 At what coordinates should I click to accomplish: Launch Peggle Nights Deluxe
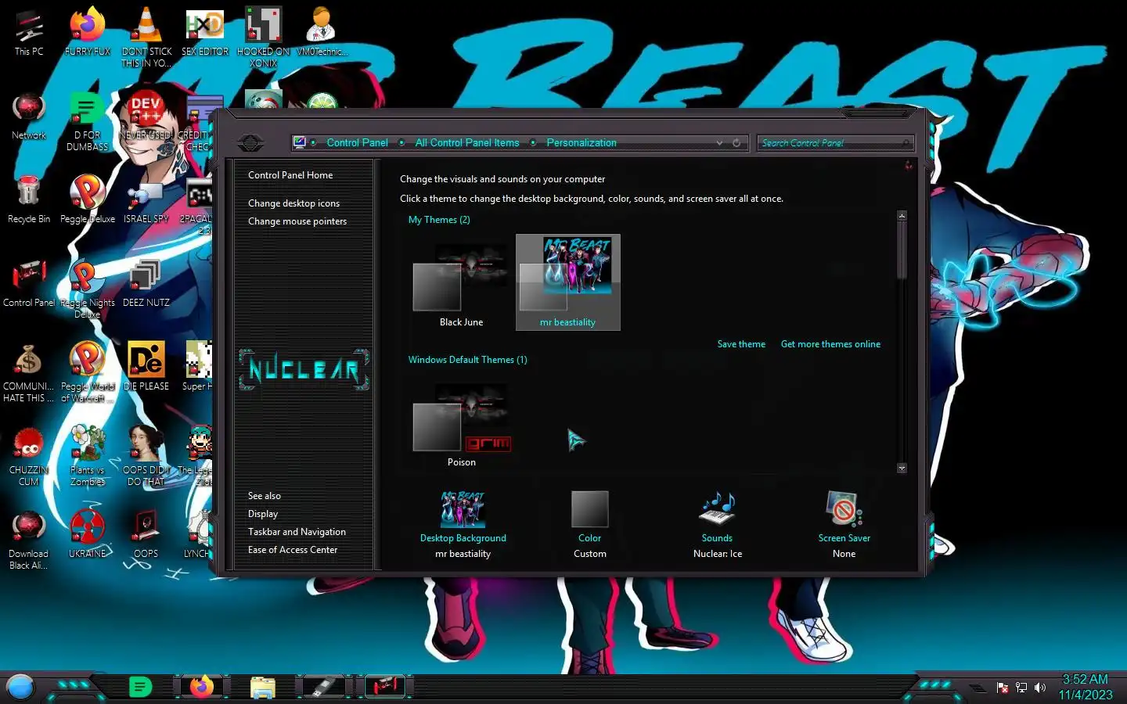(x=88, y=289)
